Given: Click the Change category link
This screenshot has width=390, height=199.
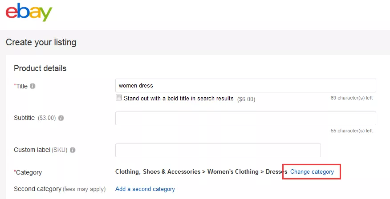Looking at the screenshot, I should (312, 172).
